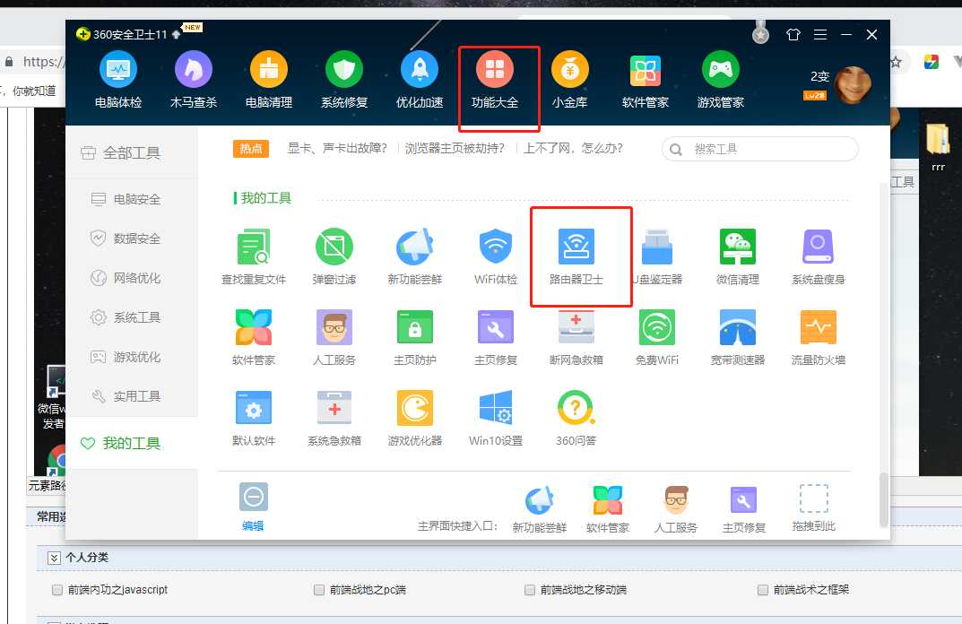Click the user avatar picture
The image size is (962, 624).
tap(853, 84)
